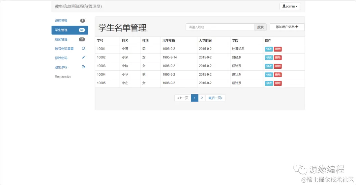The width and height of the screenshot is (356, 185).
Task: Open 课程管理 sidebar item
Action: pos(70,21)
